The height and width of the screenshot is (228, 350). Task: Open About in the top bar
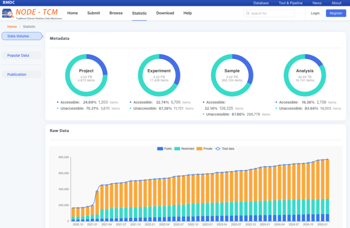pyautogui.click(x=336, y=3)
